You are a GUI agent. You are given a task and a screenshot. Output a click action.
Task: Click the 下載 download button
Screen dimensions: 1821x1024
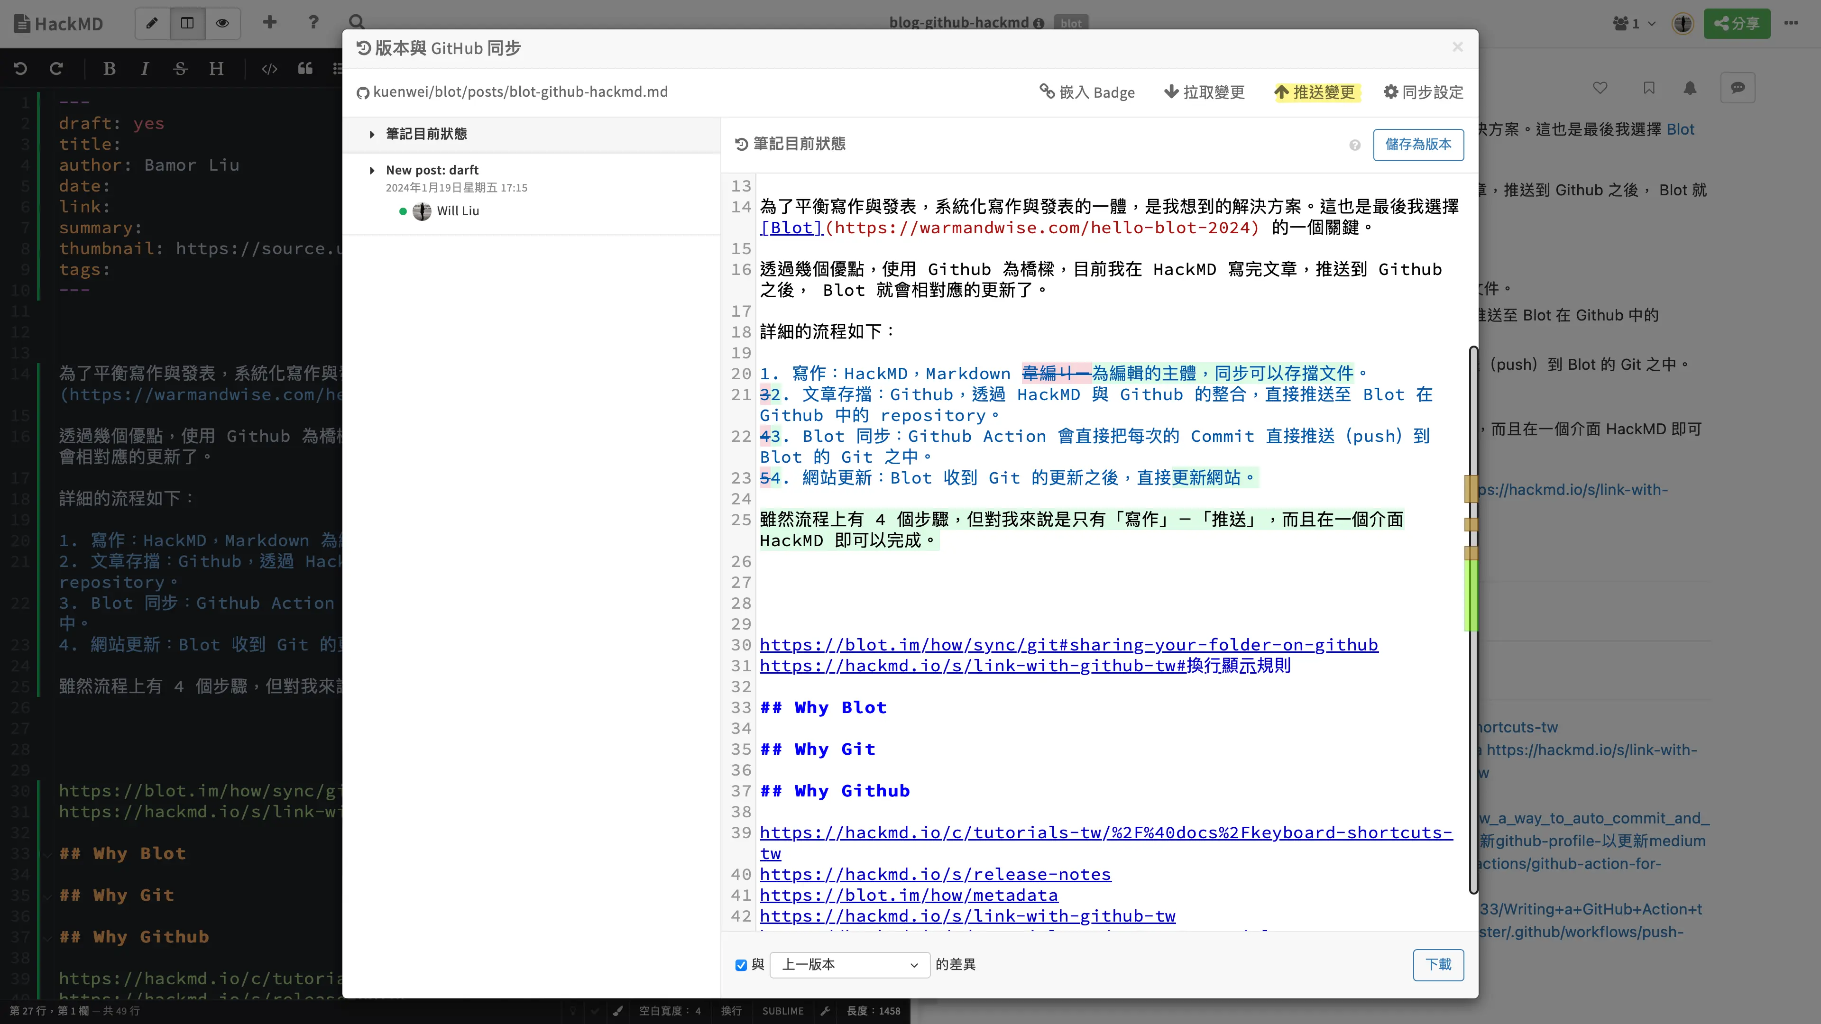tap(1438, 965)
